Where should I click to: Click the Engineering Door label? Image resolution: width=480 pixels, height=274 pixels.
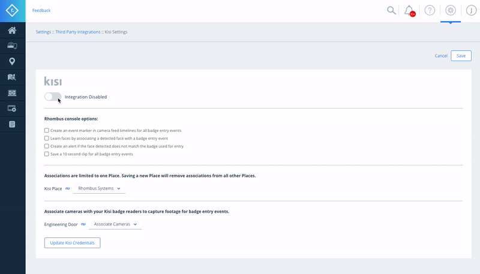tap(61, 224)
